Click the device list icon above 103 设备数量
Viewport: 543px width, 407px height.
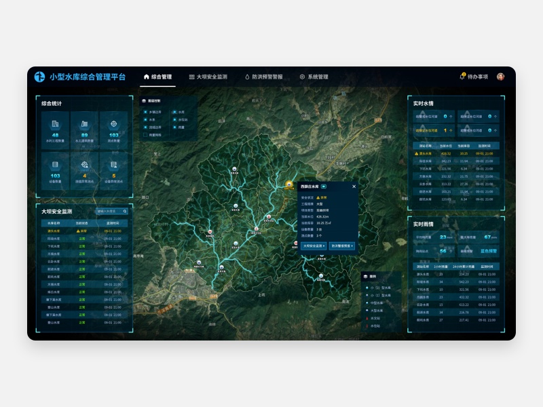(x=55, y=164)
